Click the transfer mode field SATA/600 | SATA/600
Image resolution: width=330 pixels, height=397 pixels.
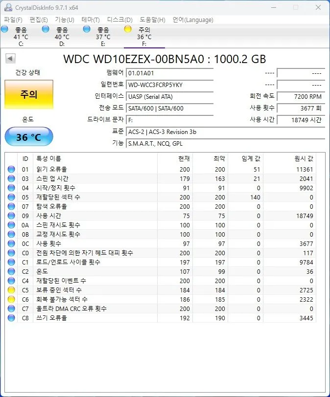(169, 109)
